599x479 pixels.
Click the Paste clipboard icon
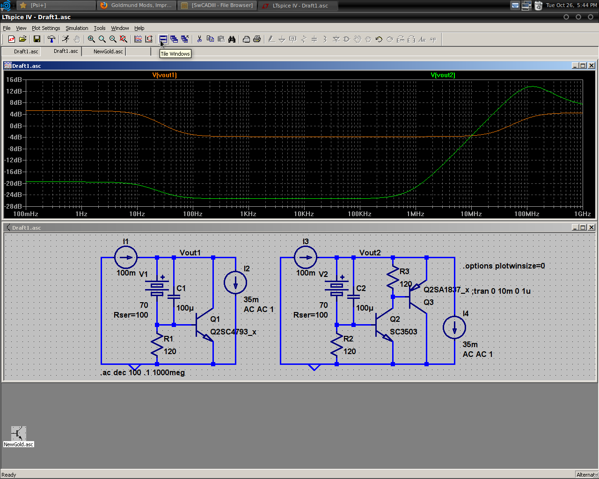click(221, 39)
